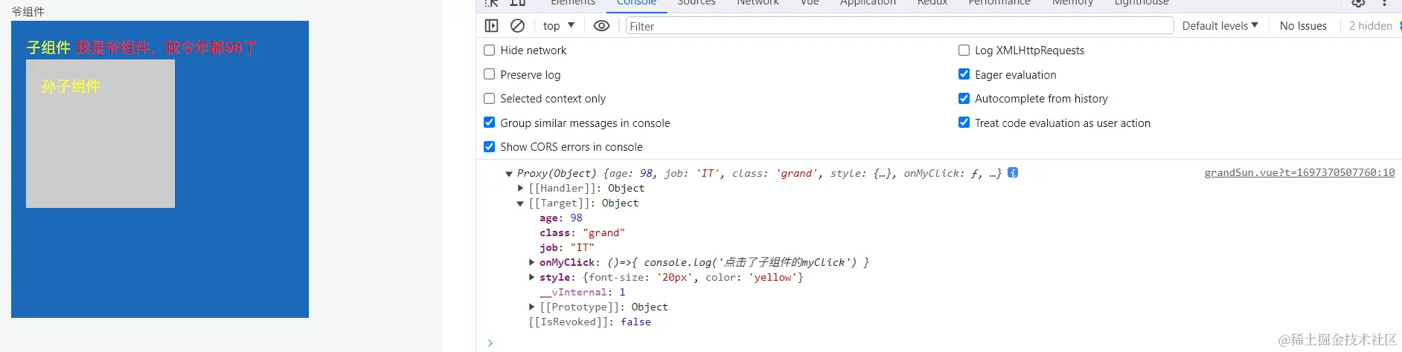This screenshot has width=1402, height=352.
Task: Open the Memory tab
Action: [x=1072, y=2]
